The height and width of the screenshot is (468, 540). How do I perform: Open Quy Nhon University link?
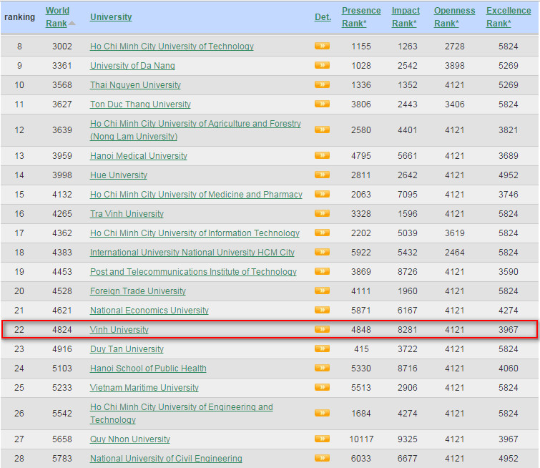click(130, 439)
